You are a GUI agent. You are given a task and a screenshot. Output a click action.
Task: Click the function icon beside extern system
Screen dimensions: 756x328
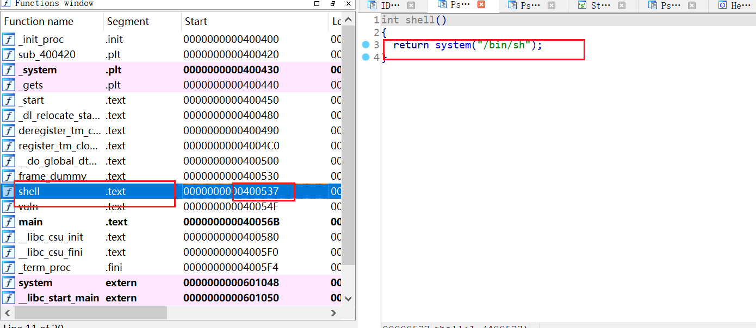(9, 283)
